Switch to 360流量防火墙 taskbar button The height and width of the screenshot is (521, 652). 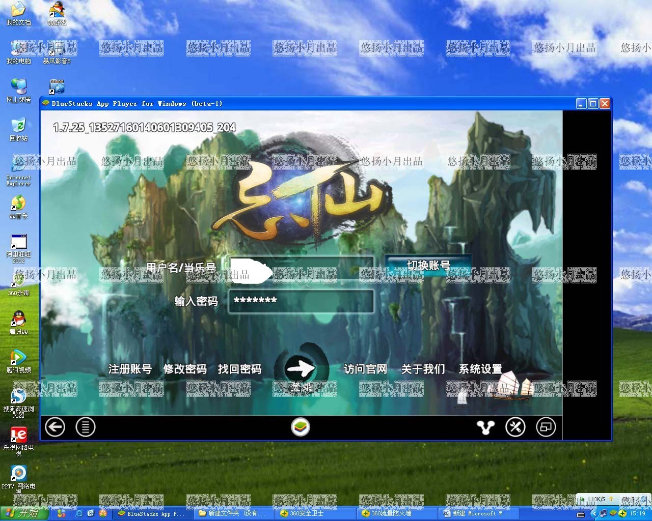pos(397,514)
